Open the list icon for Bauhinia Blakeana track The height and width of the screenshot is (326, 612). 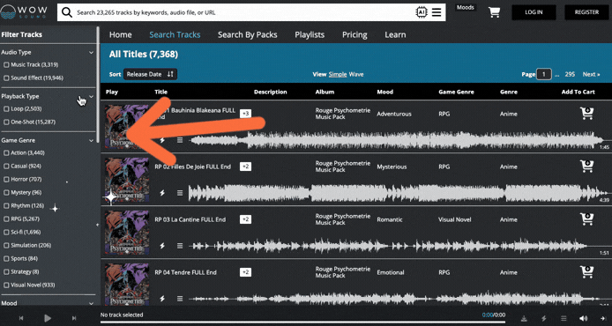coord(180,140)
